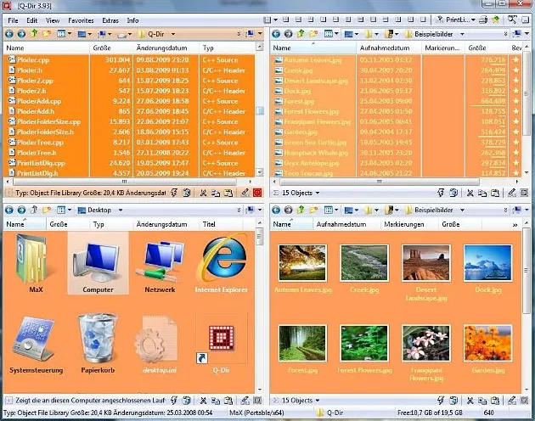Expand Beispielbilder address dropdown in thumbnail pane
The width and height of the screenshot is (535, 421).
pyautogui.click(x=462, y=210)
